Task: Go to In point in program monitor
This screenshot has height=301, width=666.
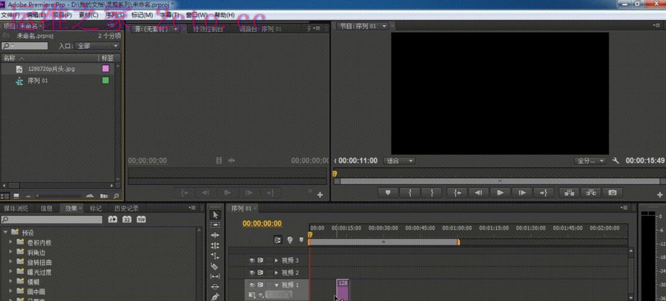Action: (457, 193)
